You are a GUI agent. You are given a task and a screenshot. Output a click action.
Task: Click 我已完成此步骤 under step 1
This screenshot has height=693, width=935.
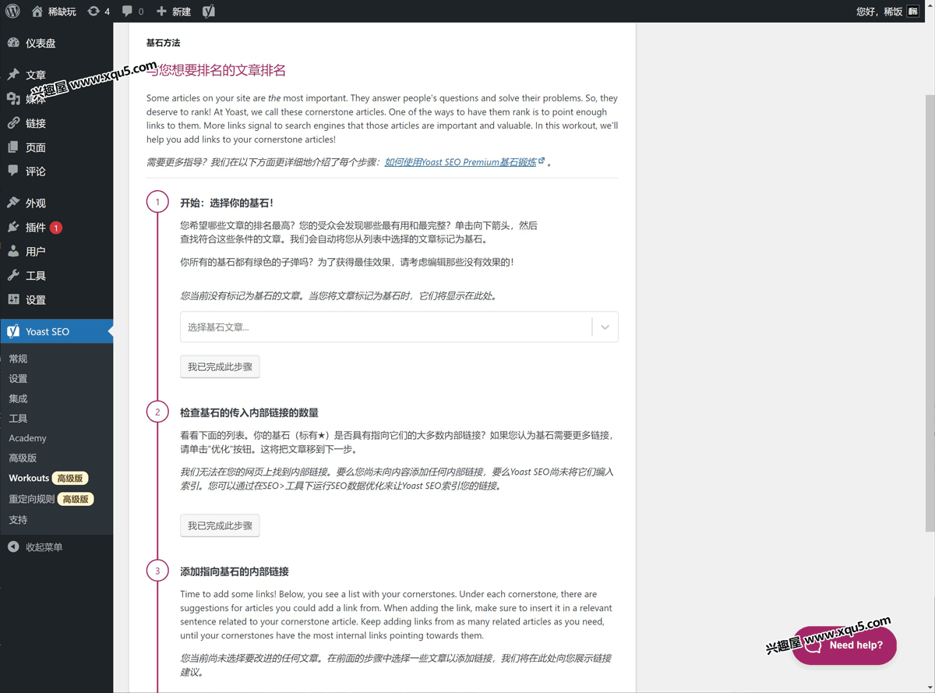click(220, 366)
